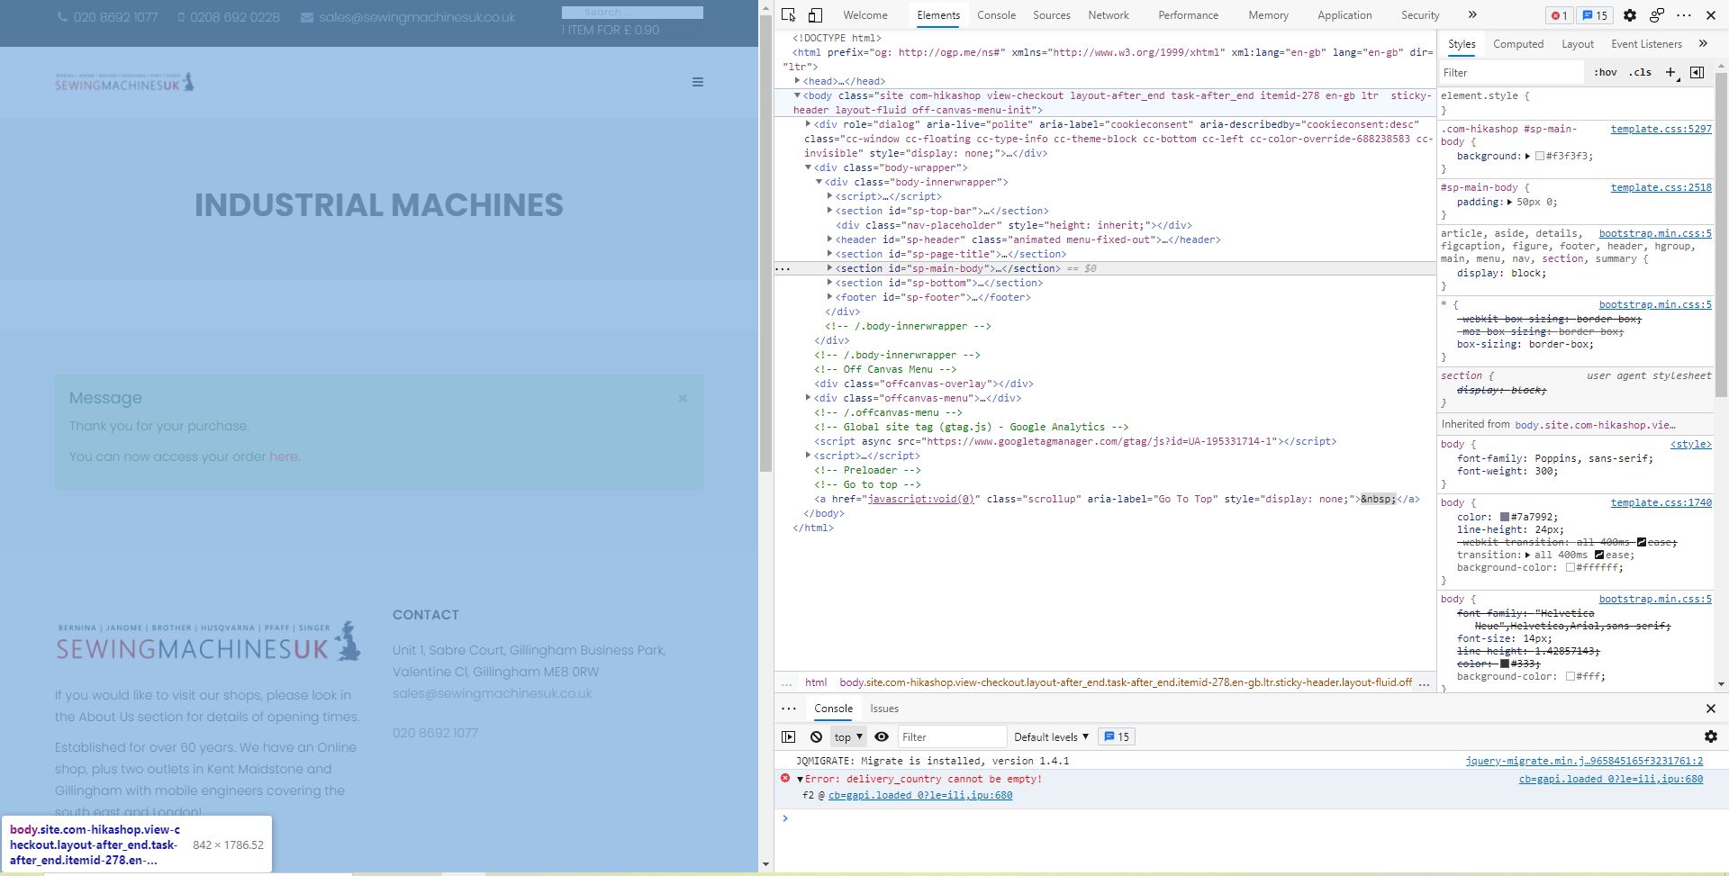Open the Computed styles tab
The image size is (1729, 876).
click(x=1517, y=44)
